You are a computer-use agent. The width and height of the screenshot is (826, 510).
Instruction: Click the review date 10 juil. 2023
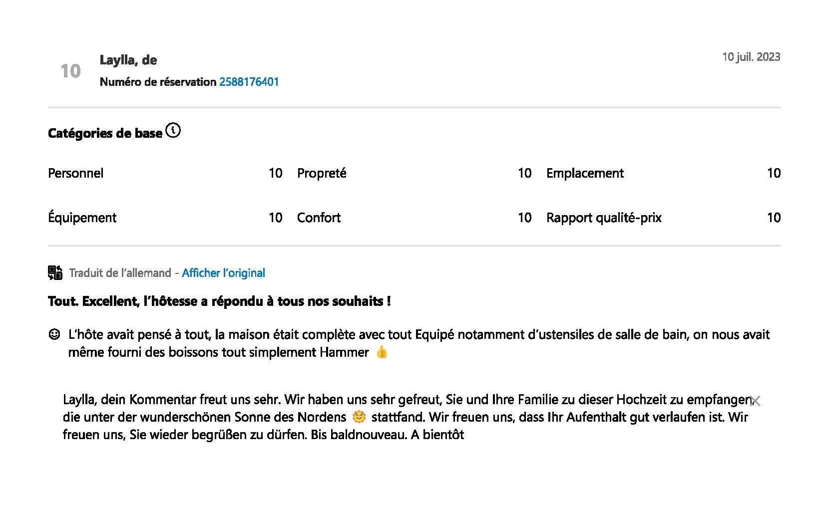[751, 57]
